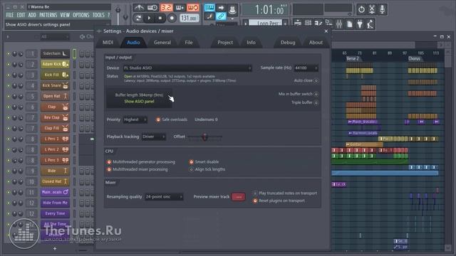The image size is (456, 256).
Task: Open audio editor via scissors icon
Action: tap(372, 9)
